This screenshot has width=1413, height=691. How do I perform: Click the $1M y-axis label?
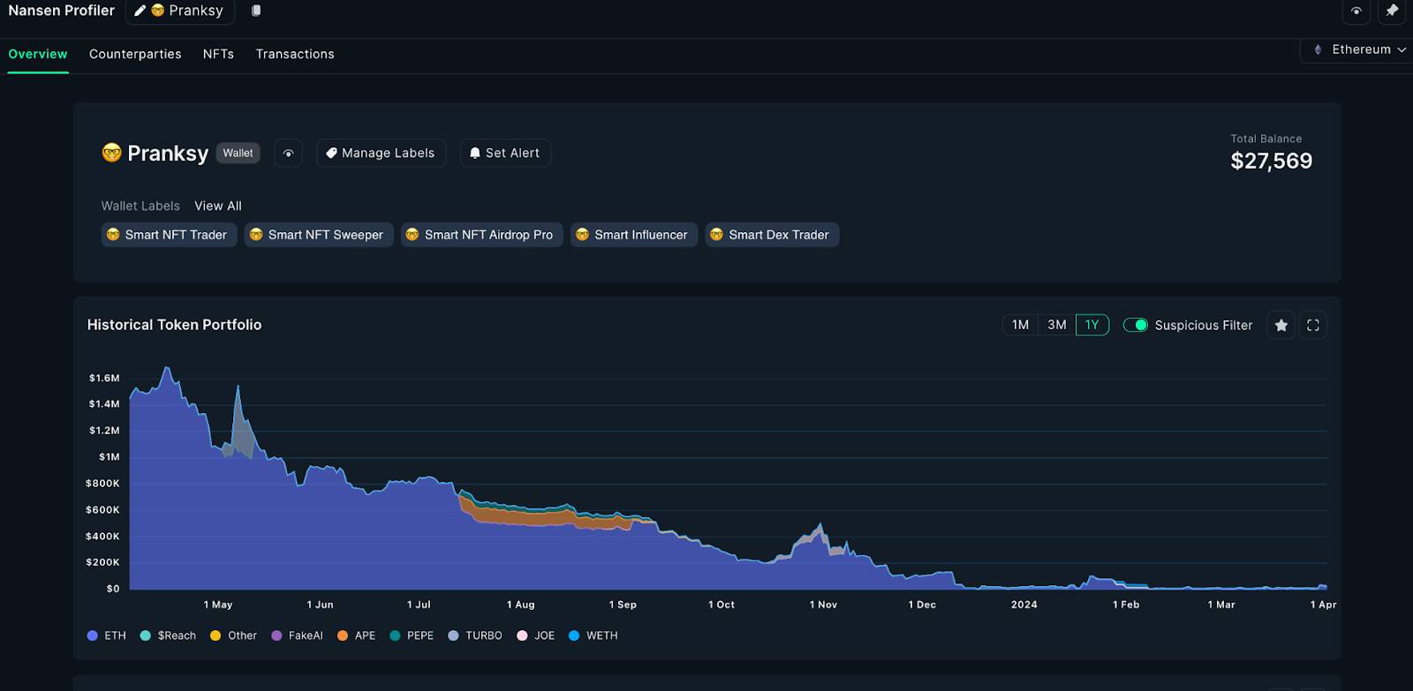coord(109,457)
